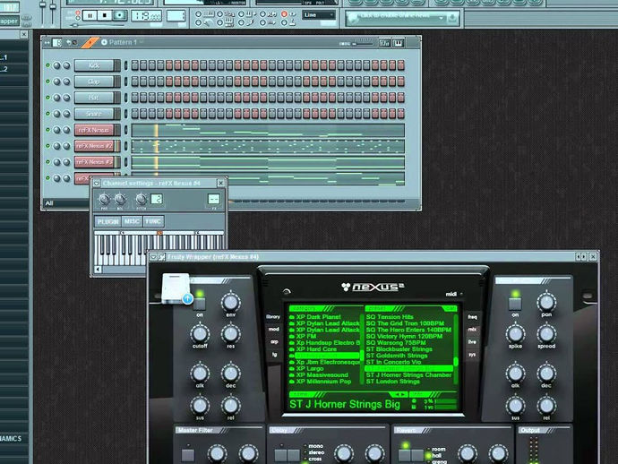Click preset arrows in Fruity Wrapper title bar
618x464 pixels.
(x=581, y=257)
